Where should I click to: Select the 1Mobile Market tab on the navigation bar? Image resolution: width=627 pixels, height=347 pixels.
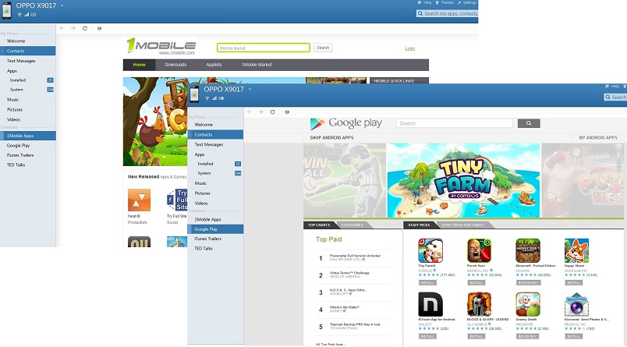(x=257, y=65)
